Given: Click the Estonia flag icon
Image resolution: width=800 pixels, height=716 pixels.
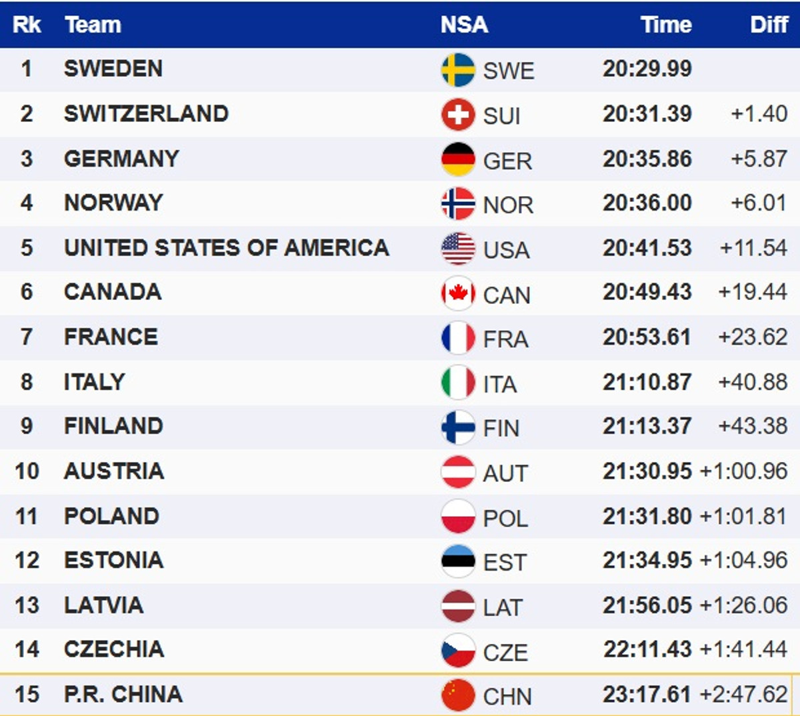Looking at the screenshot, I should tap(458, 561).
